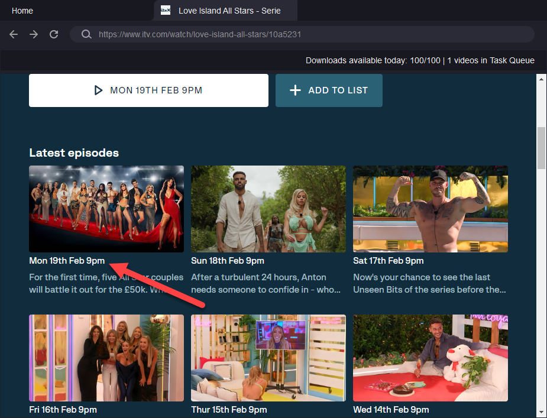Screen dimensions: 547x418
Task: Select the Love Island All Stars tab
Action: point(226,11)
